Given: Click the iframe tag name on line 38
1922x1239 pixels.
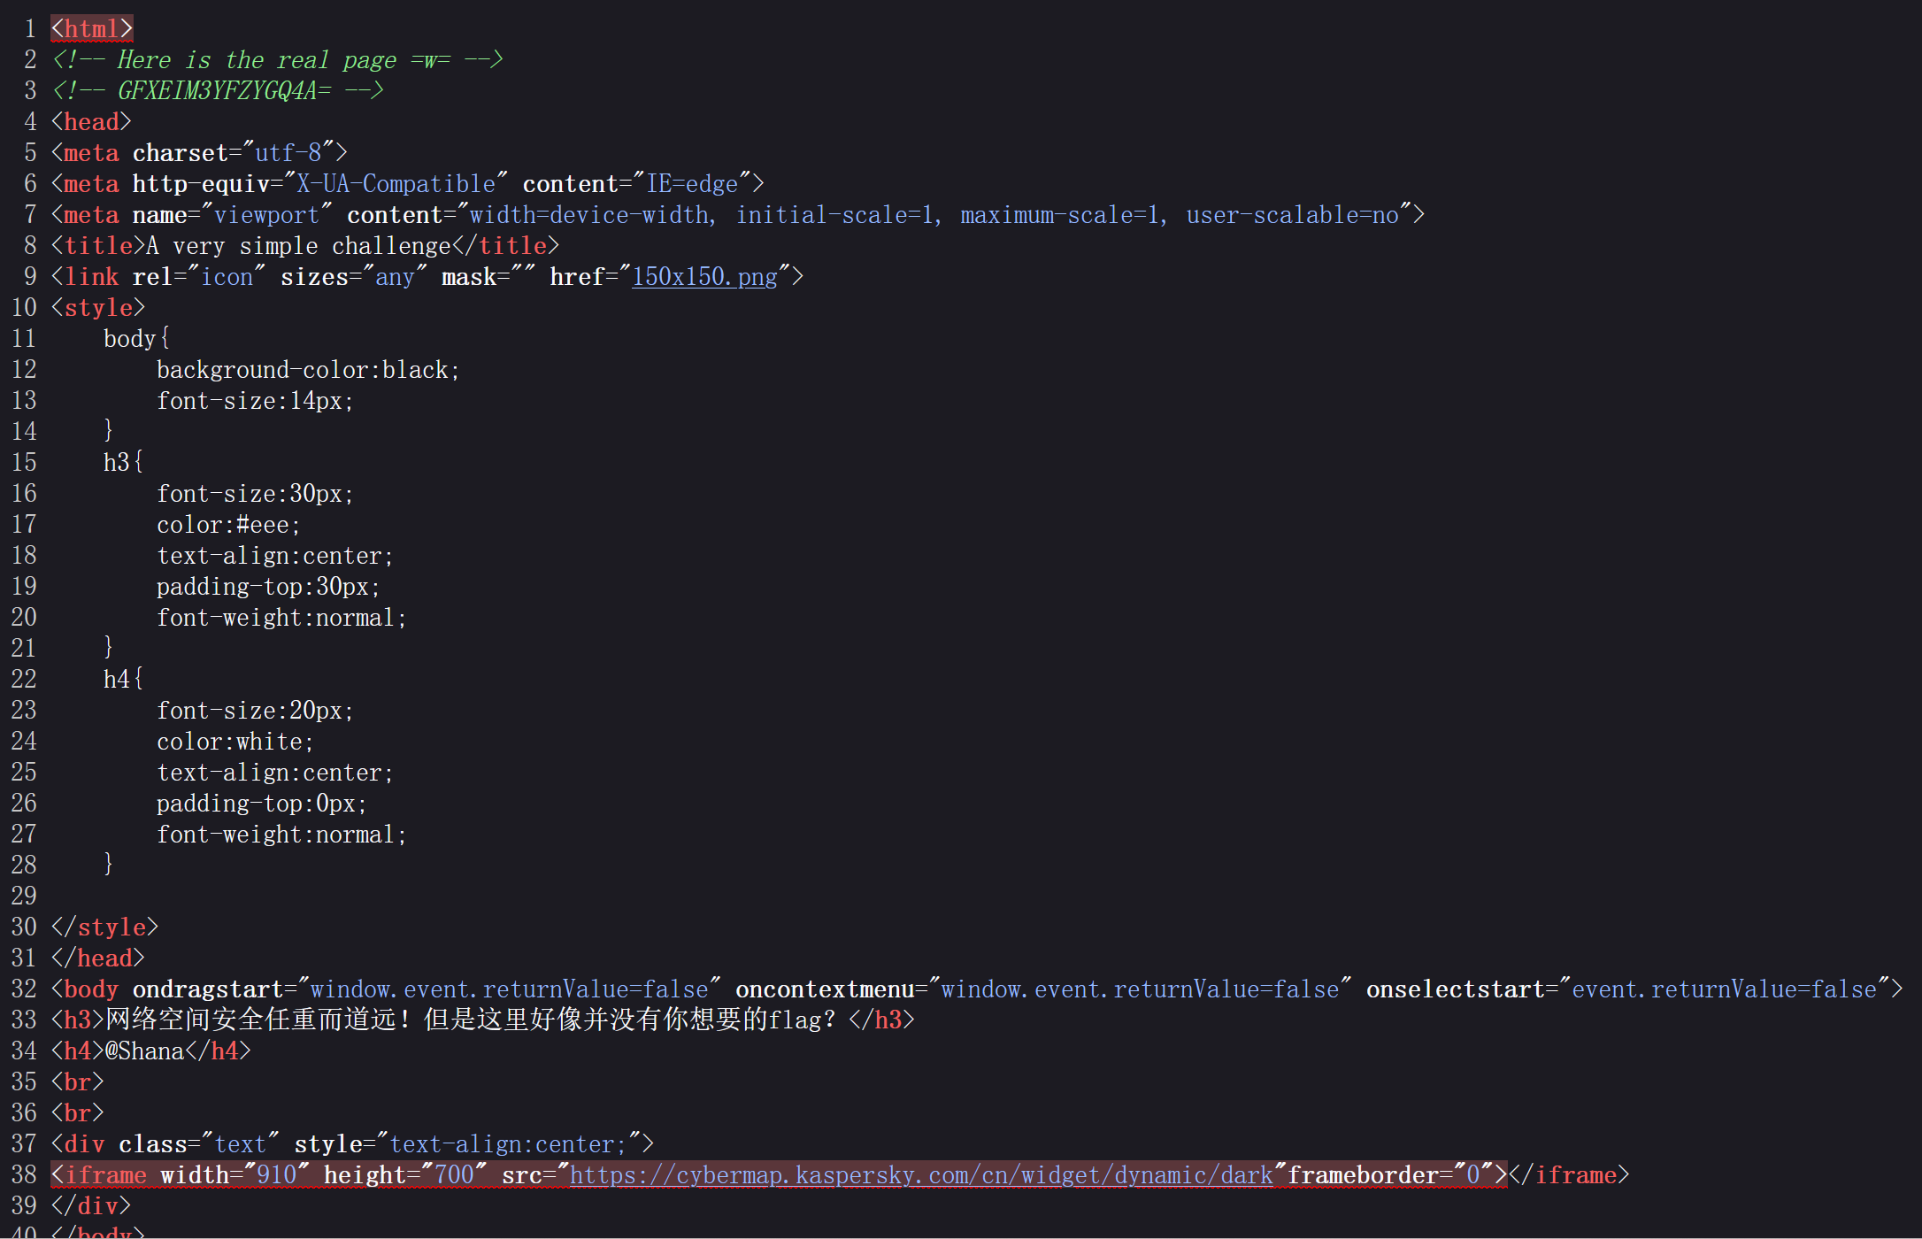Looking at the screenshot, I should 105,1175.
